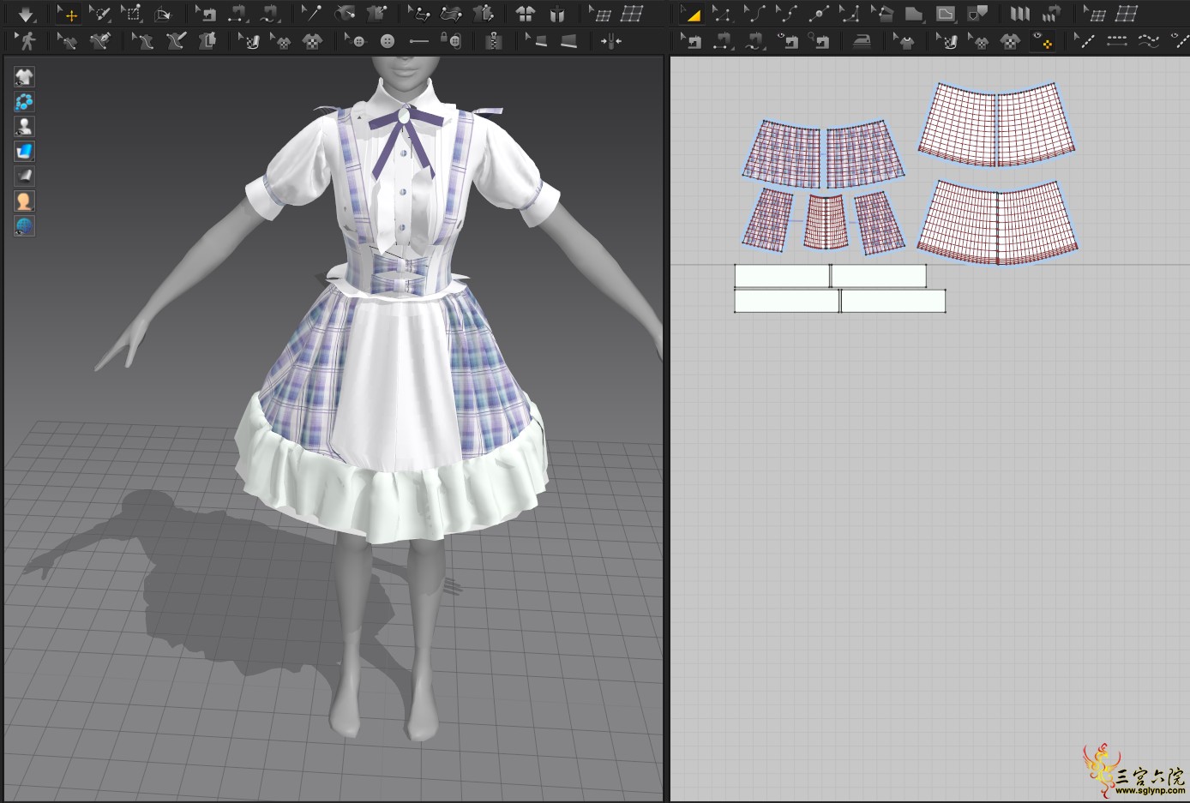Choose the Internal Polygon tool
The height and width of the screenshot is (803, 1190).
[945, 15]
